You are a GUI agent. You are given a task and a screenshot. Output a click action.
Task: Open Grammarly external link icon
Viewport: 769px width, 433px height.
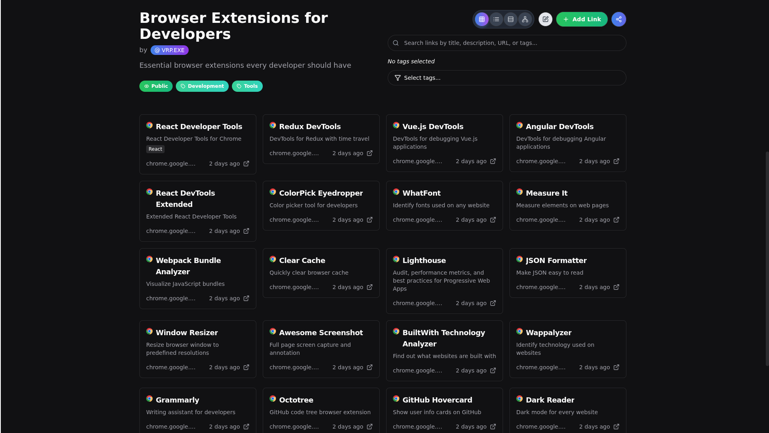pyautogui.click(x=246, y=427)
